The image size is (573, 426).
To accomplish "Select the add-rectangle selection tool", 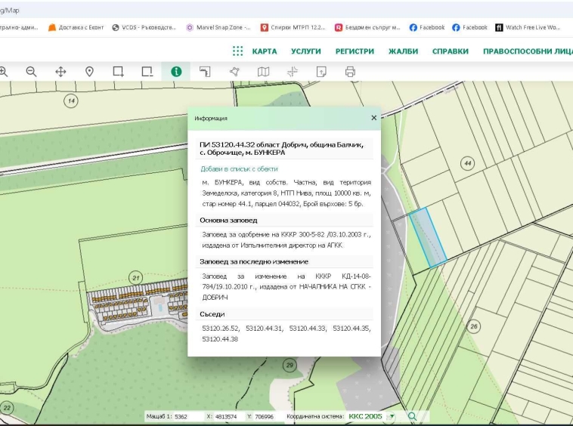I will pos(118,72).
